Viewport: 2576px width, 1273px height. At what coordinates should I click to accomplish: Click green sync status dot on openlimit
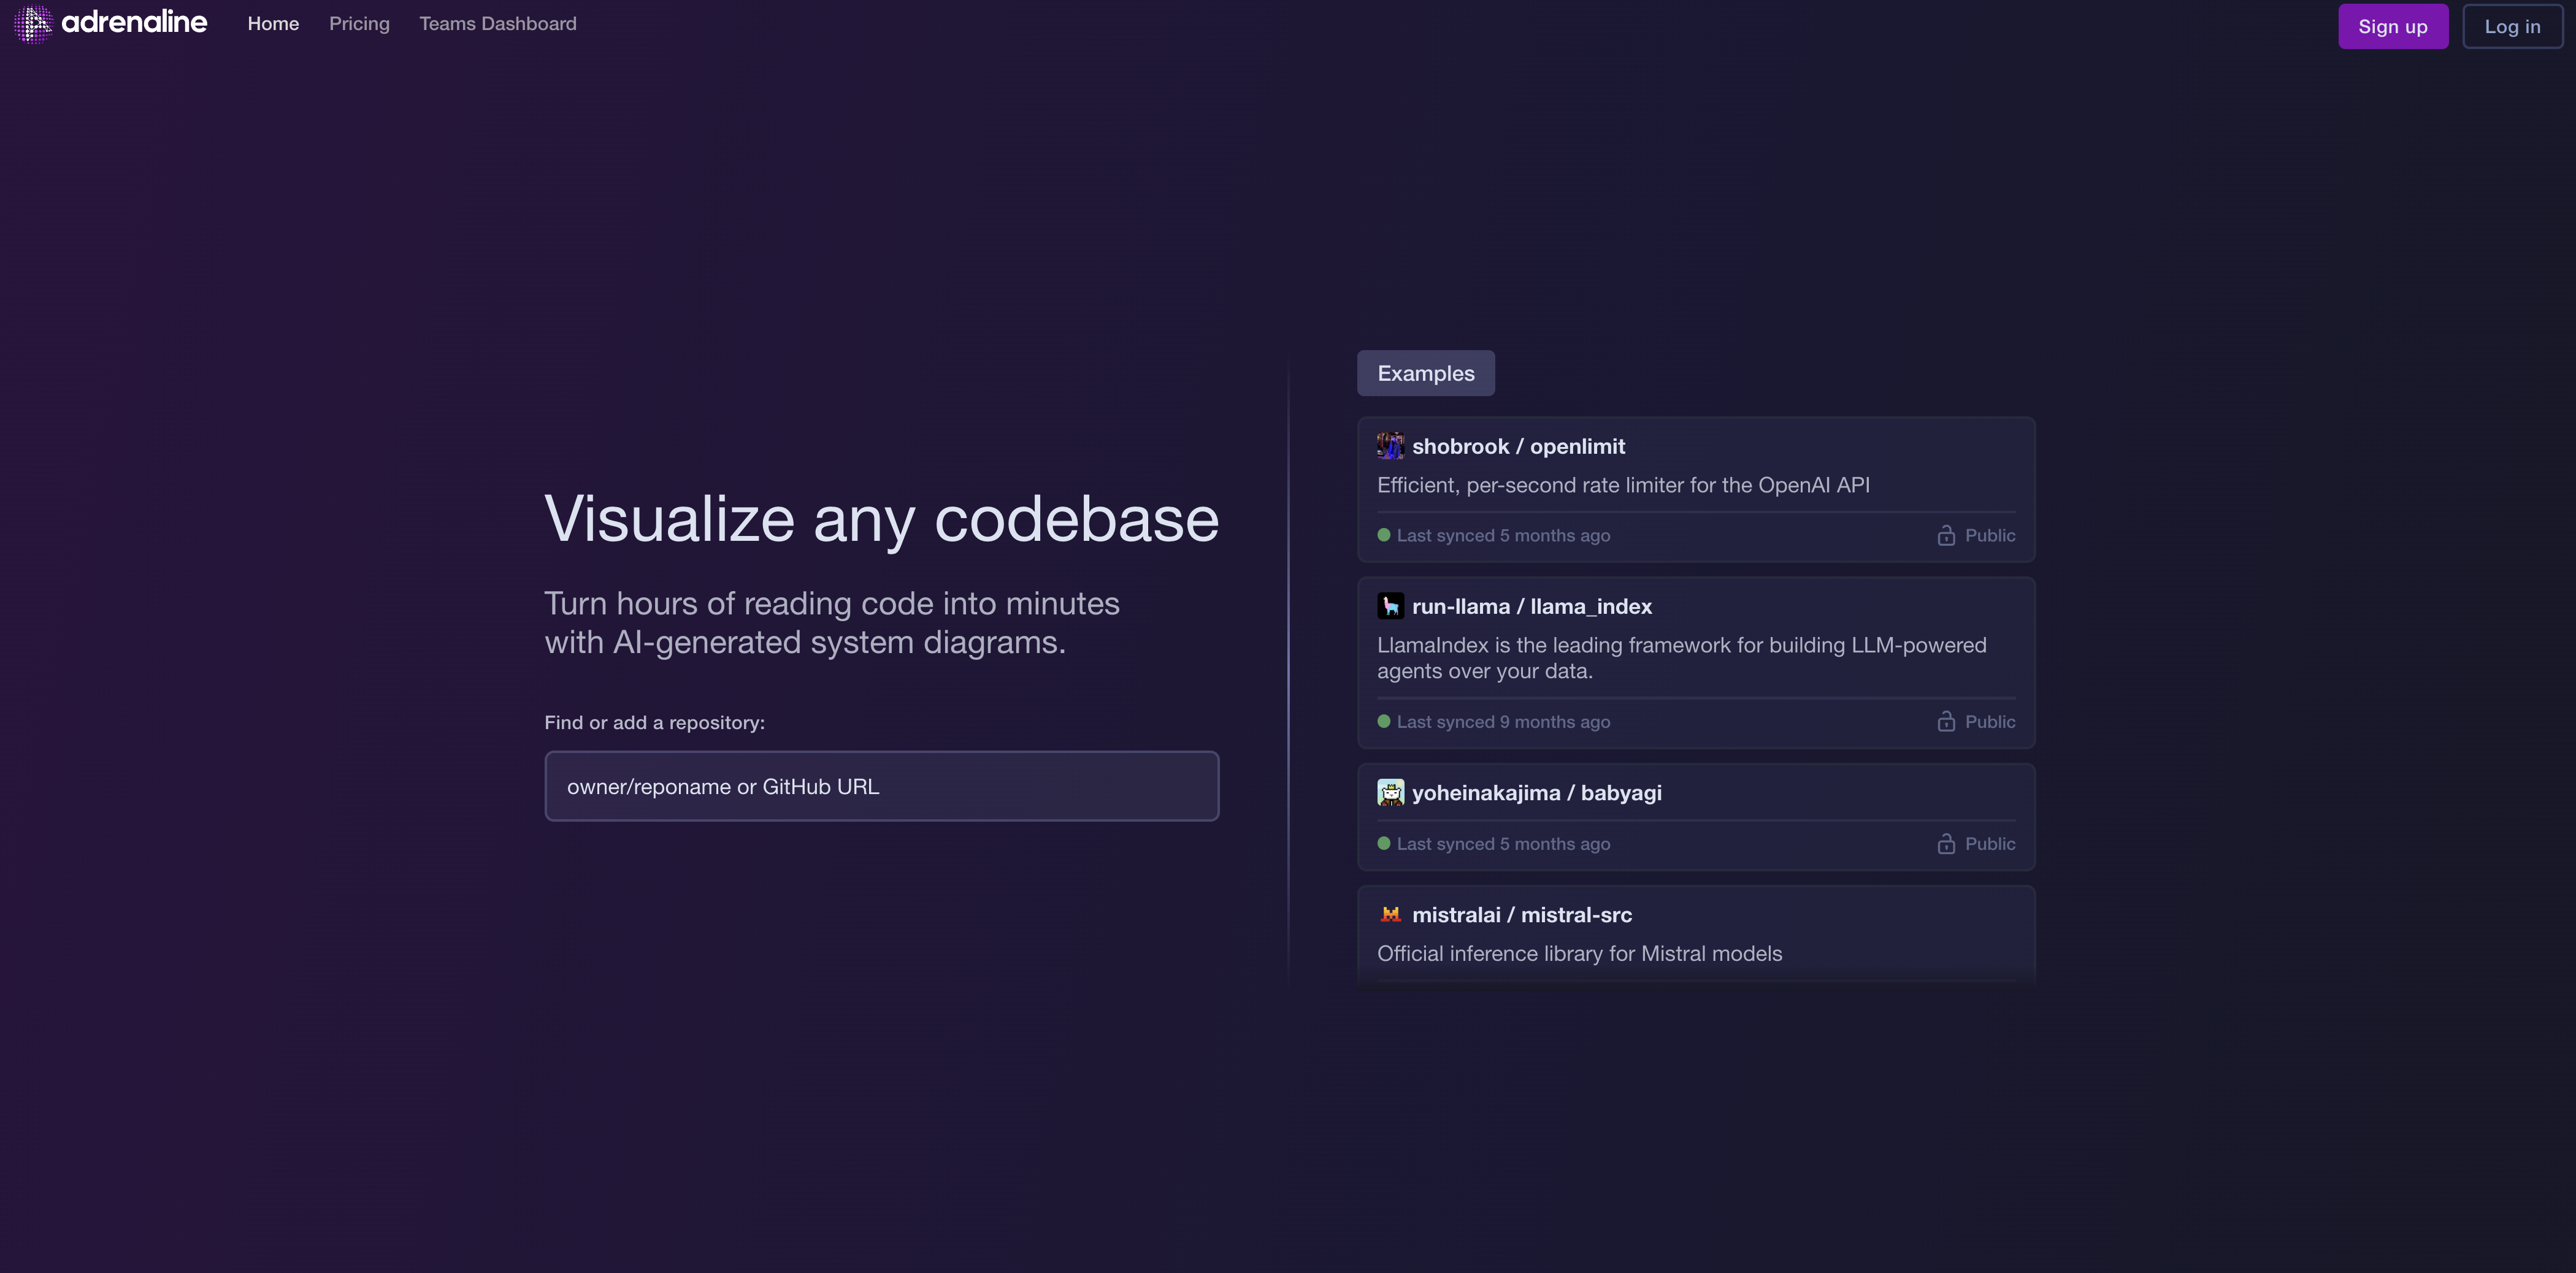tap(1383, 535)
